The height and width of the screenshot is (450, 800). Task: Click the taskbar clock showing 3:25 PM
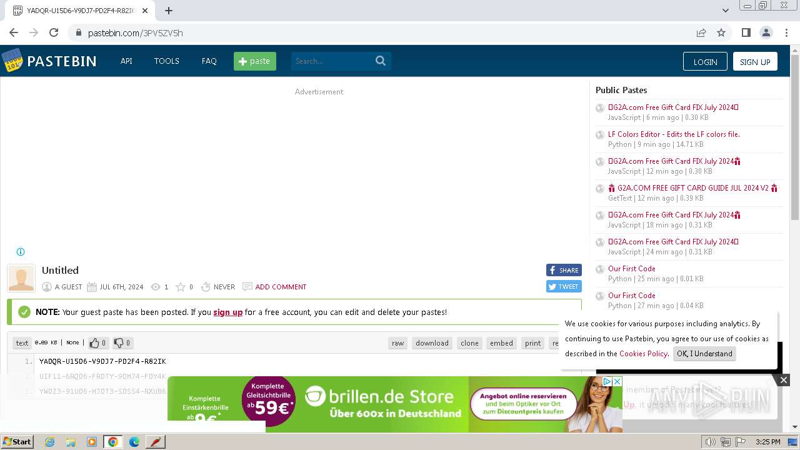tap(768, 442)
